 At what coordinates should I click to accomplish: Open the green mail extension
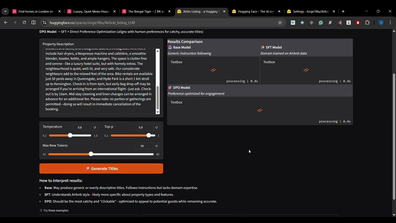(x=293, y=23)
